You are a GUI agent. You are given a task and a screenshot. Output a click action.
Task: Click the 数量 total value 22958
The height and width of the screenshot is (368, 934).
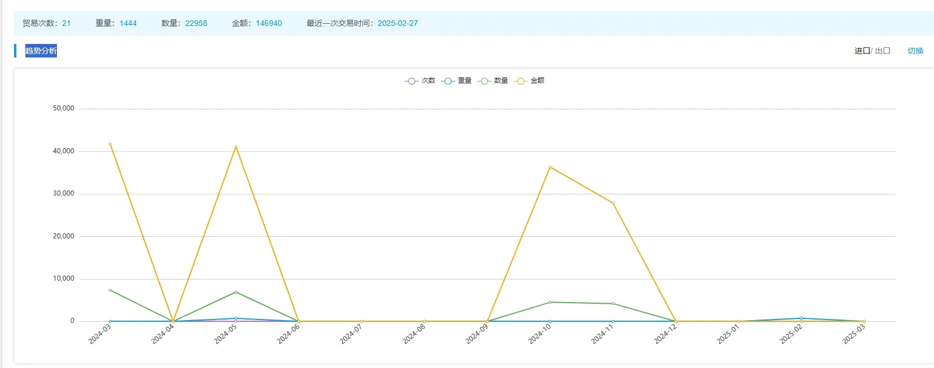click(x=196, y=23)
